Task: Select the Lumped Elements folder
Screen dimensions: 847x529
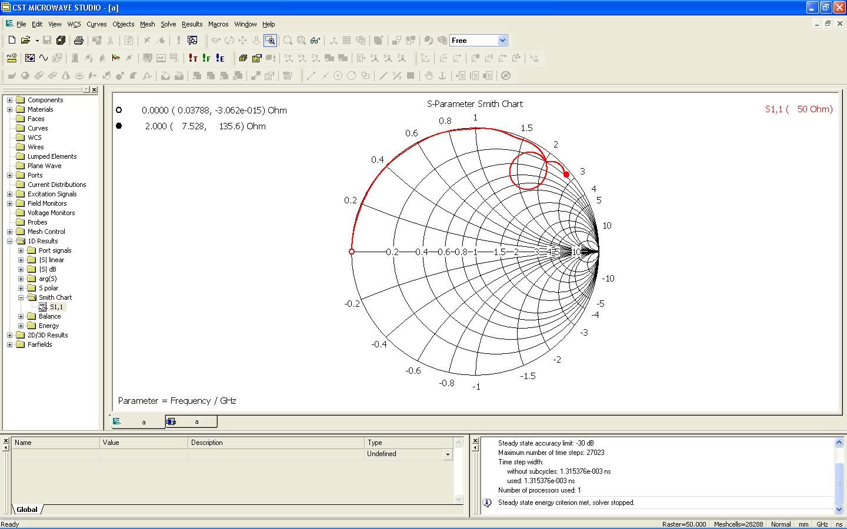Action: (52, 156)
